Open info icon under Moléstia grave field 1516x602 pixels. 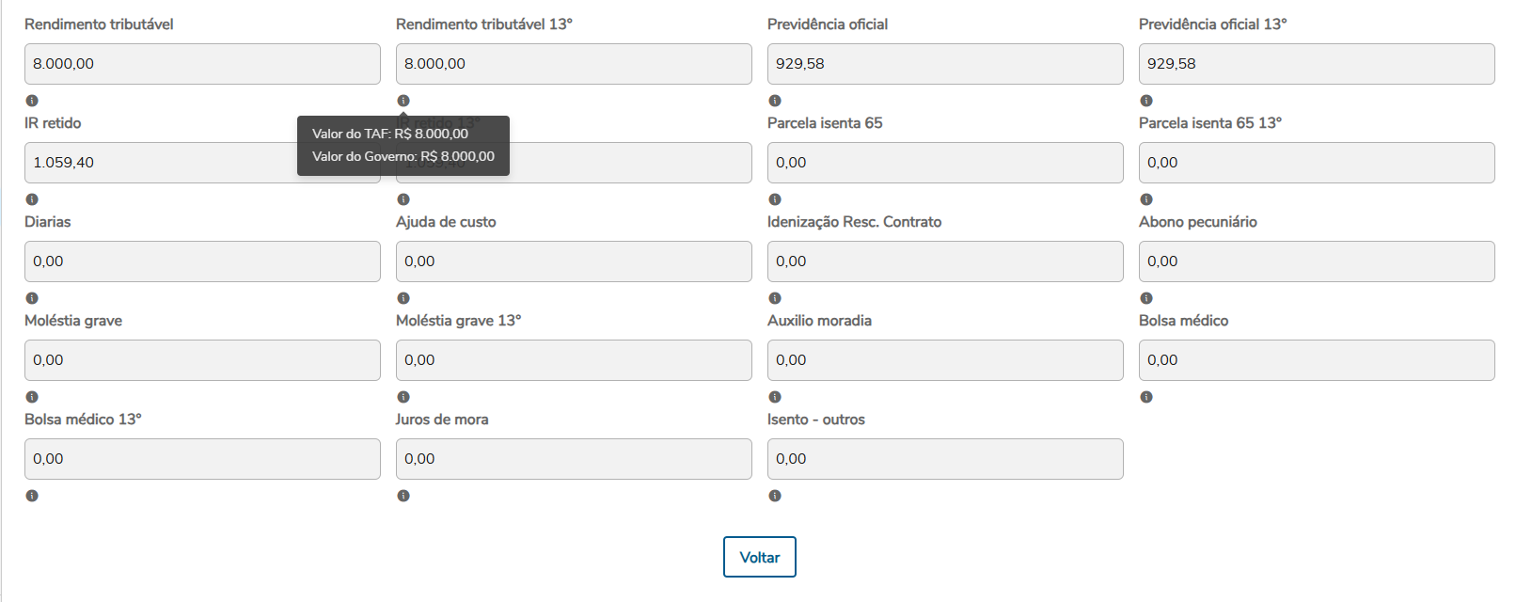(x=32, y=397)
